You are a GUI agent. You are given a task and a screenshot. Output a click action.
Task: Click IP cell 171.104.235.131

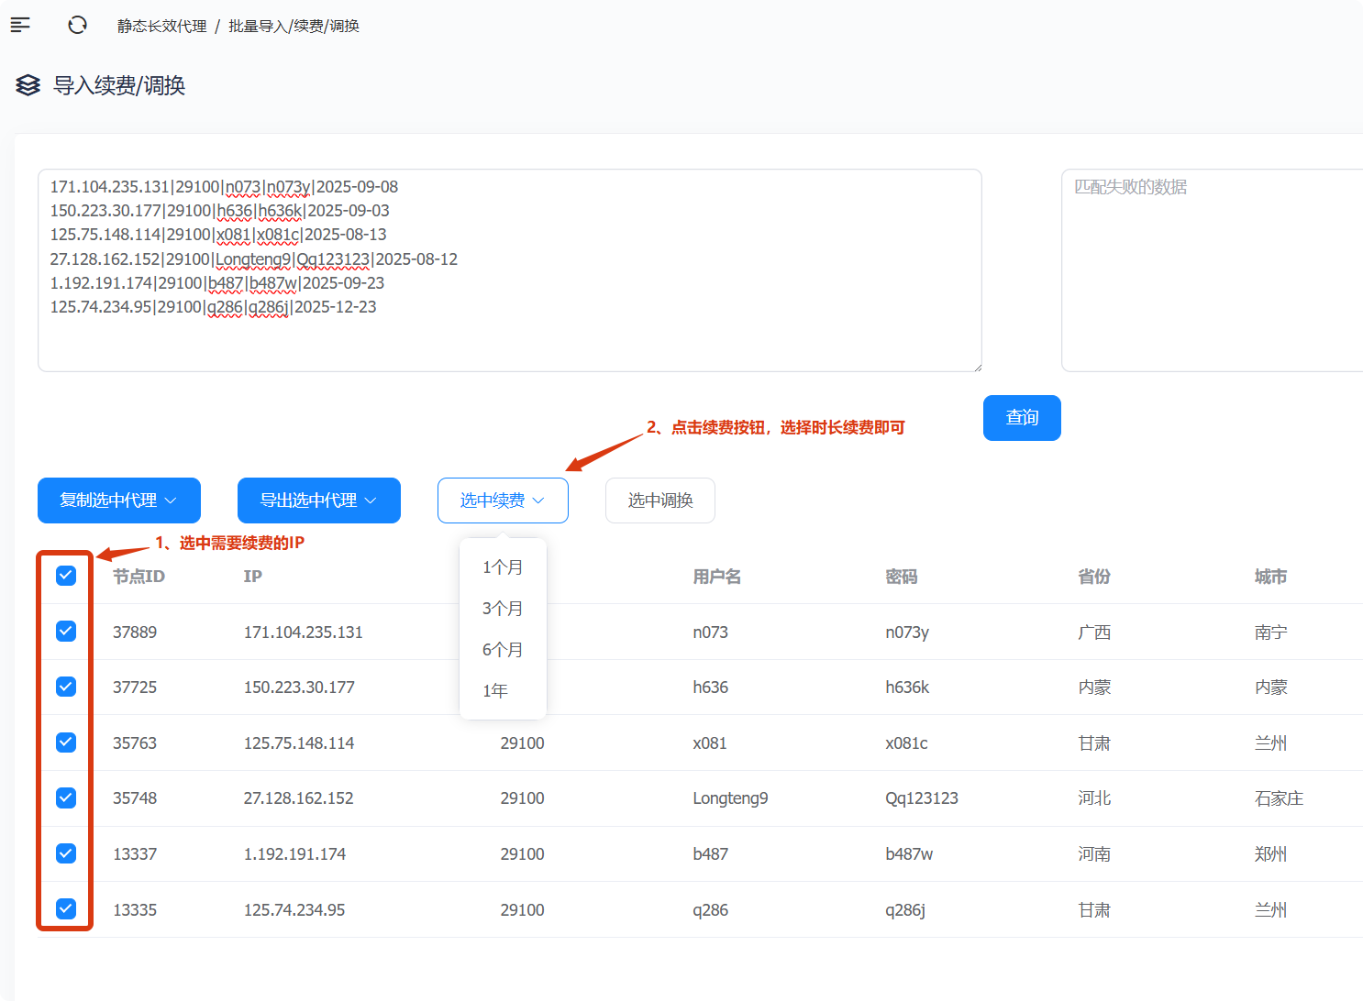(304, 632)
